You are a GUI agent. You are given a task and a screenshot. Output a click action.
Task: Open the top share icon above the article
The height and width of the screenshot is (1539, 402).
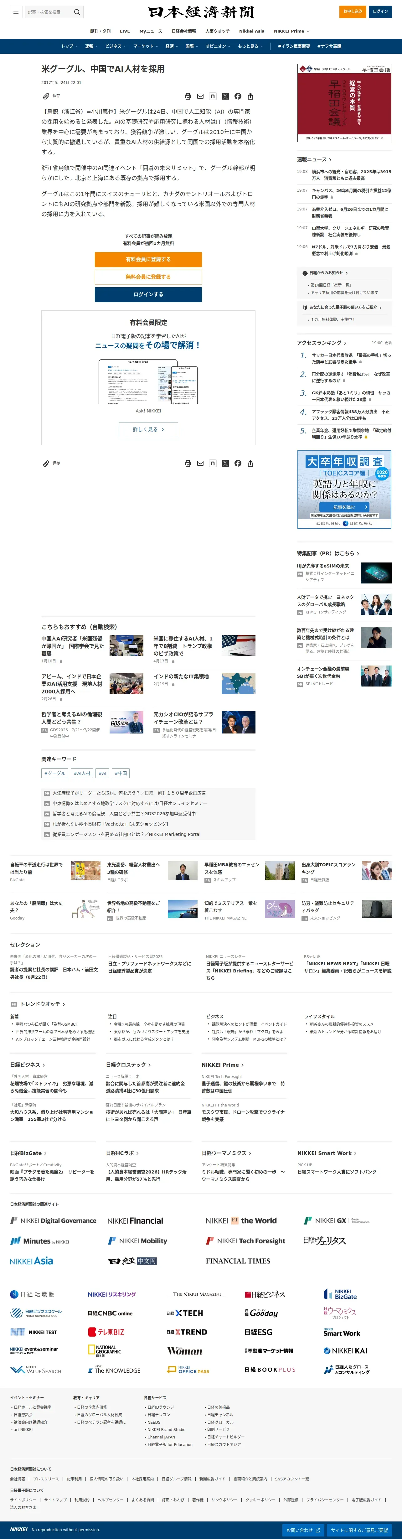click(250, 96)
